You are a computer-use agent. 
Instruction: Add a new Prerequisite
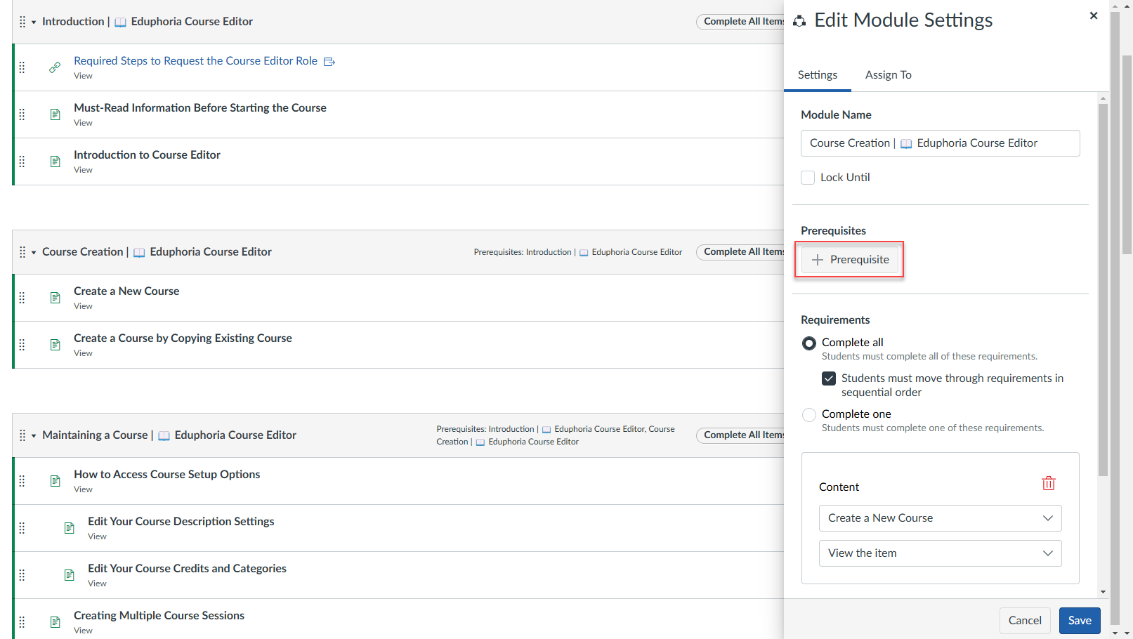[x=850, y=259]
